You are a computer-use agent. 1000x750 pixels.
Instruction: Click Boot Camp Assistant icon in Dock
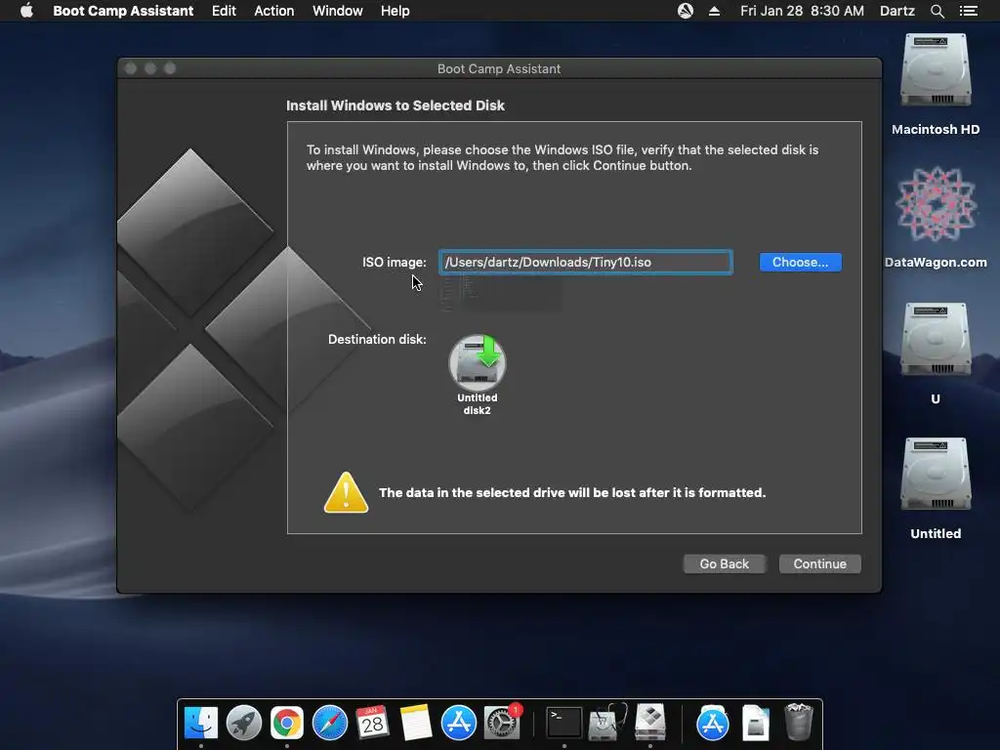tap(650, 723)
